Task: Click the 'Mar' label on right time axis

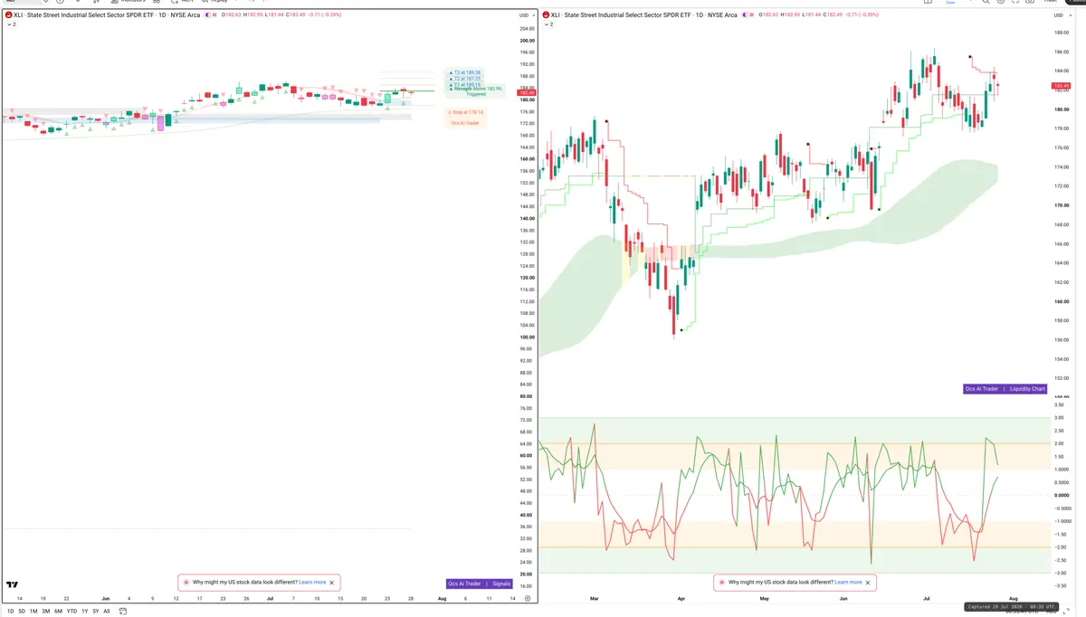Action: pyautogui.click(x=595, y=599)
